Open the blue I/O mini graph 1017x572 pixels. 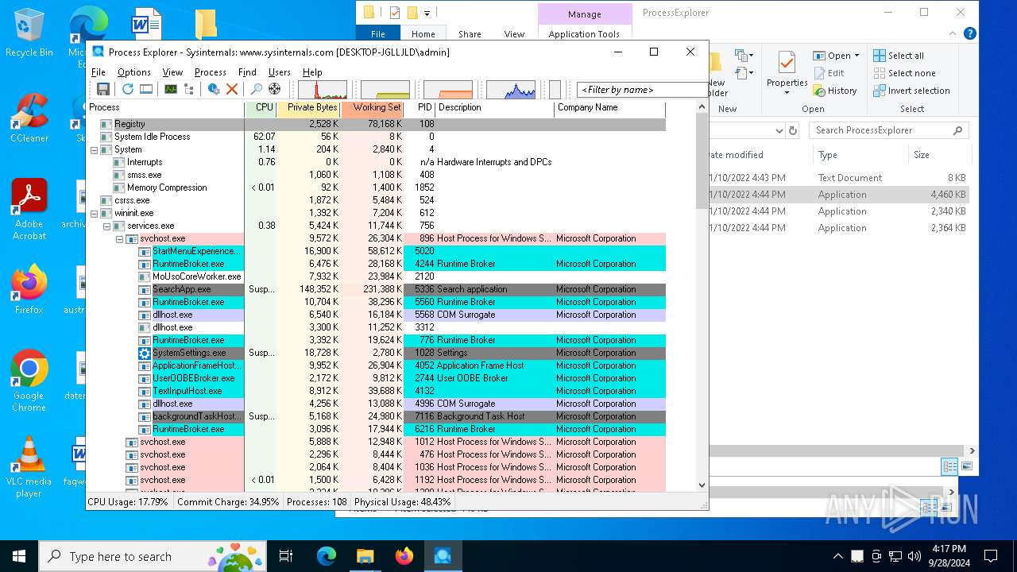pos(511,89)
